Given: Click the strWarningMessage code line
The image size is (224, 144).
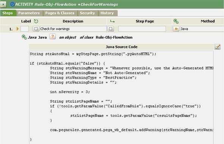Looking at the screenshot, I should 132,68.
